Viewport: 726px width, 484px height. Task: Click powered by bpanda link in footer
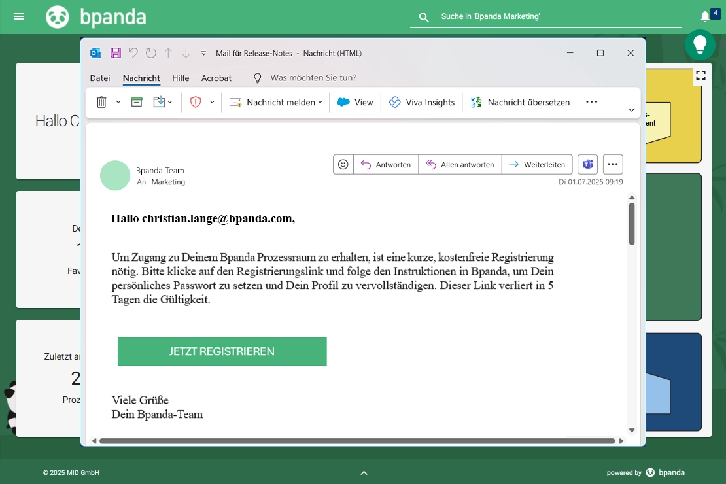(x=646, y=472)
